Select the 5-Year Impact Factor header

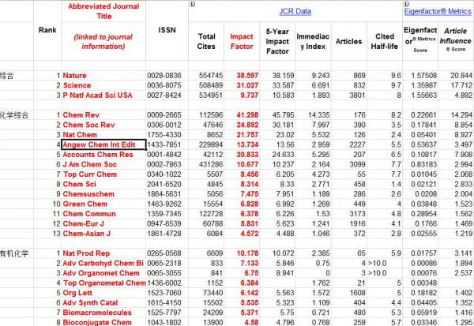point(277,41)
